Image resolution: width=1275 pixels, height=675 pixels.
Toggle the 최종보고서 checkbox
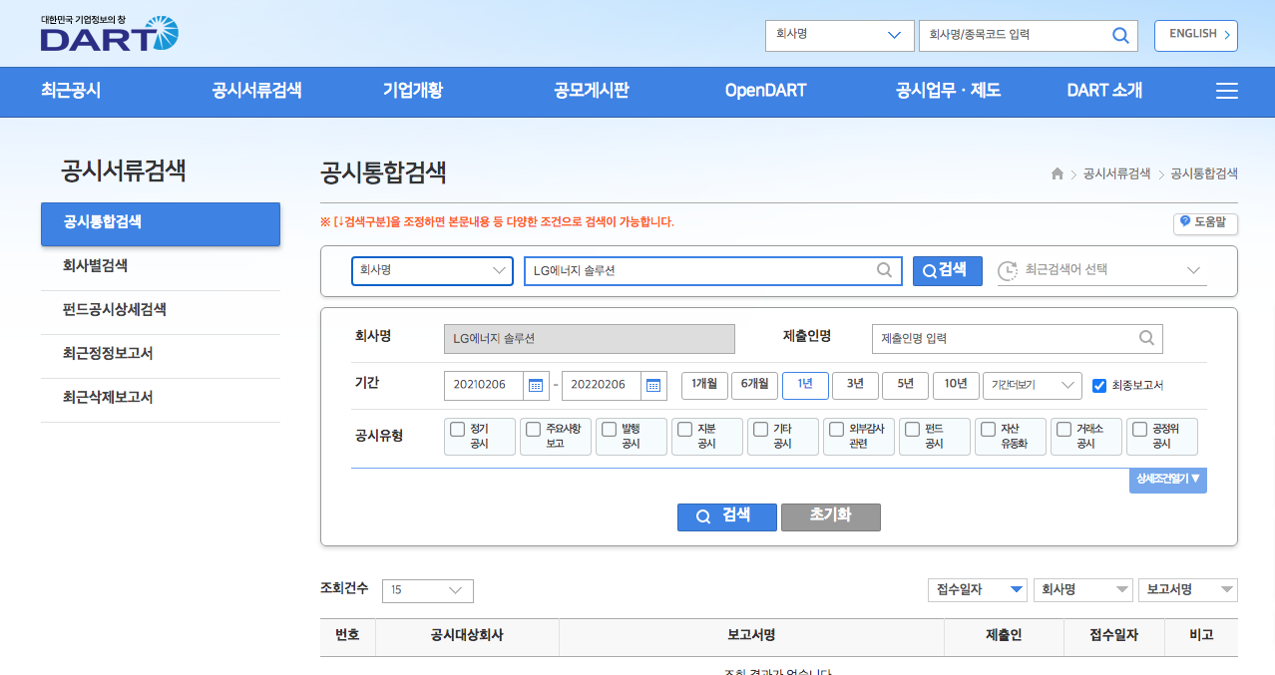(x=1099, y=385)
